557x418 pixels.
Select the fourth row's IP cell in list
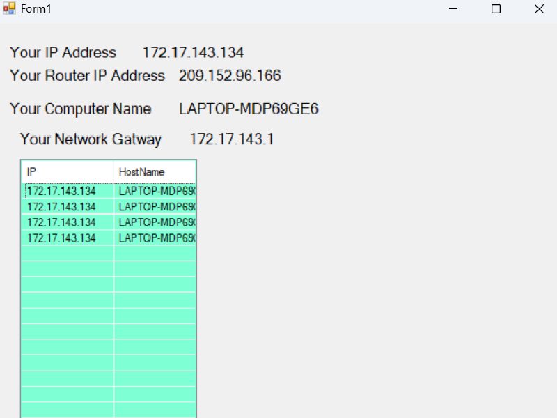[61, 238]
